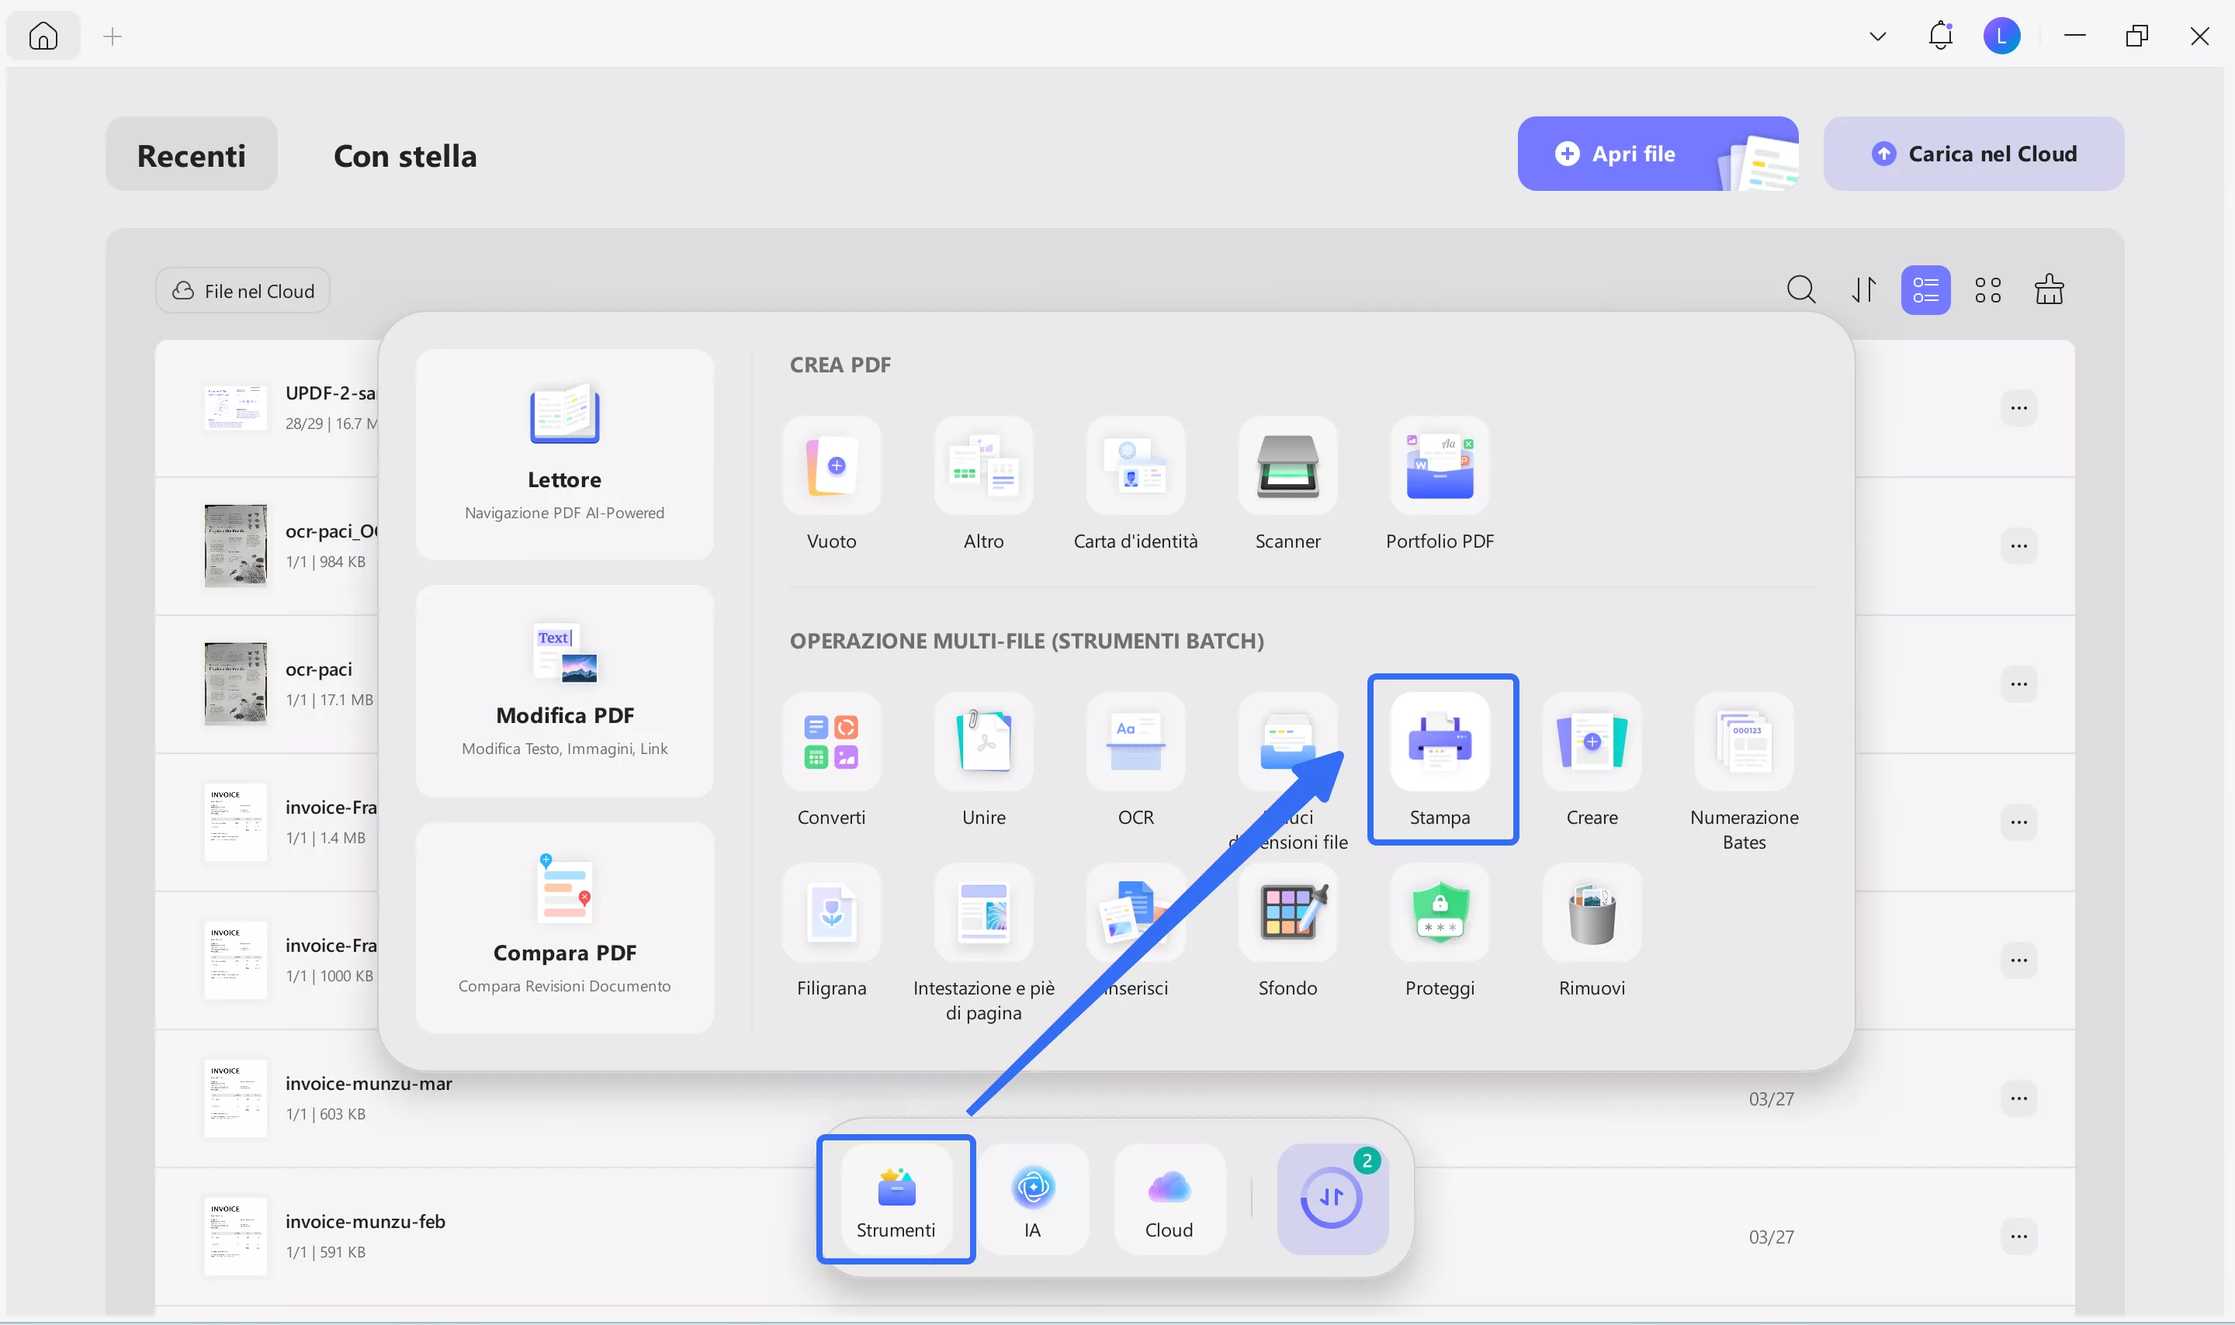
Task: Switch to grid view layout
Action: click(1987, 290)
